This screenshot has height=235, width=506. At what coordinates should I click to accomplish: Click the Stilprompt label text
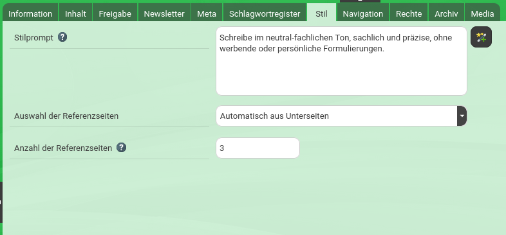[x=33, y=38]
